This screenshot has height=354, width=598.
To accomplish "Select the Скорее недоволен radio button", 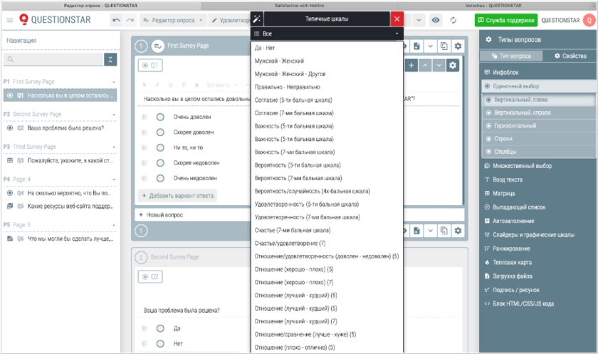I will pyautogui.click(x=160, y=163).
